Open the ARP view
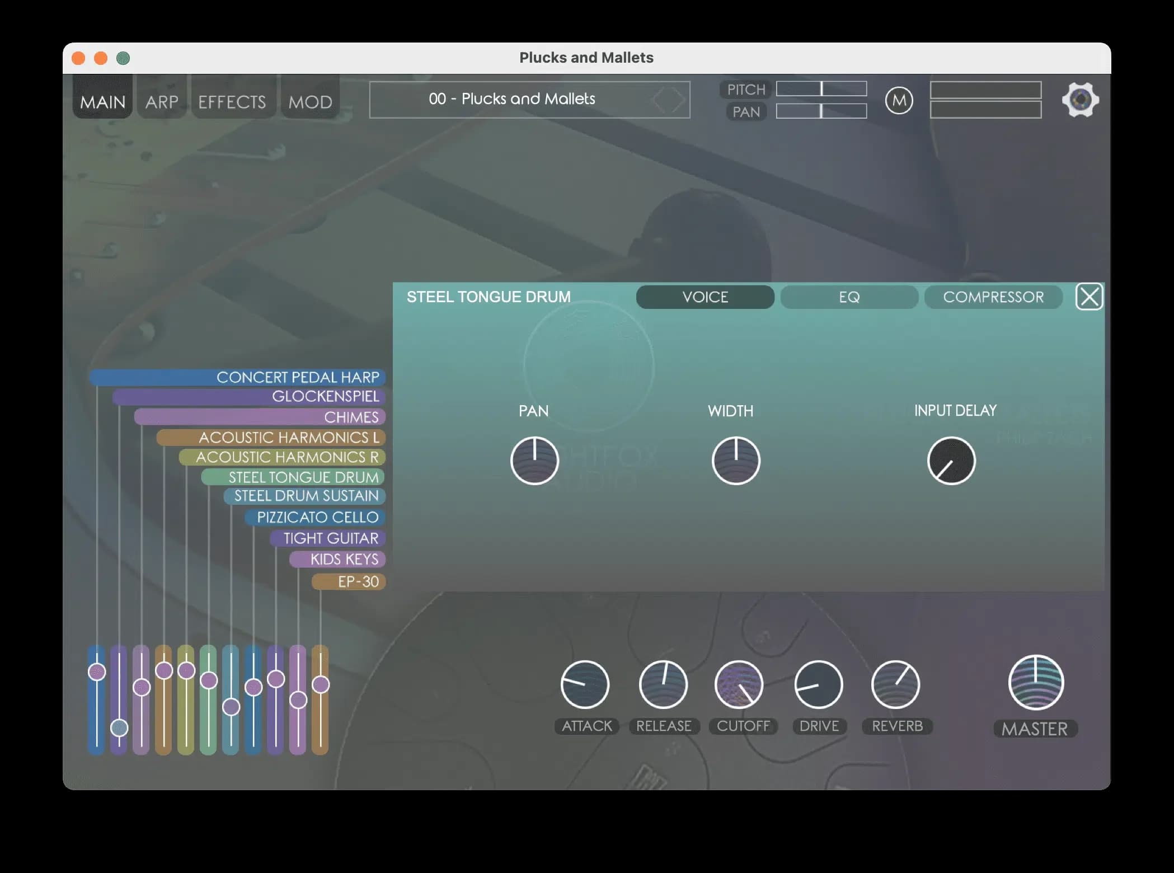 point(161,101)
